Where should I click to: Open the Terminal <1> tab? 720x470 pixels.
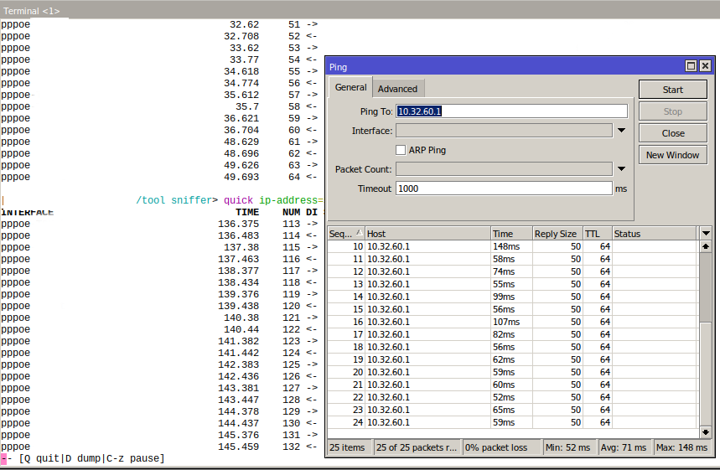click(30, 11)
